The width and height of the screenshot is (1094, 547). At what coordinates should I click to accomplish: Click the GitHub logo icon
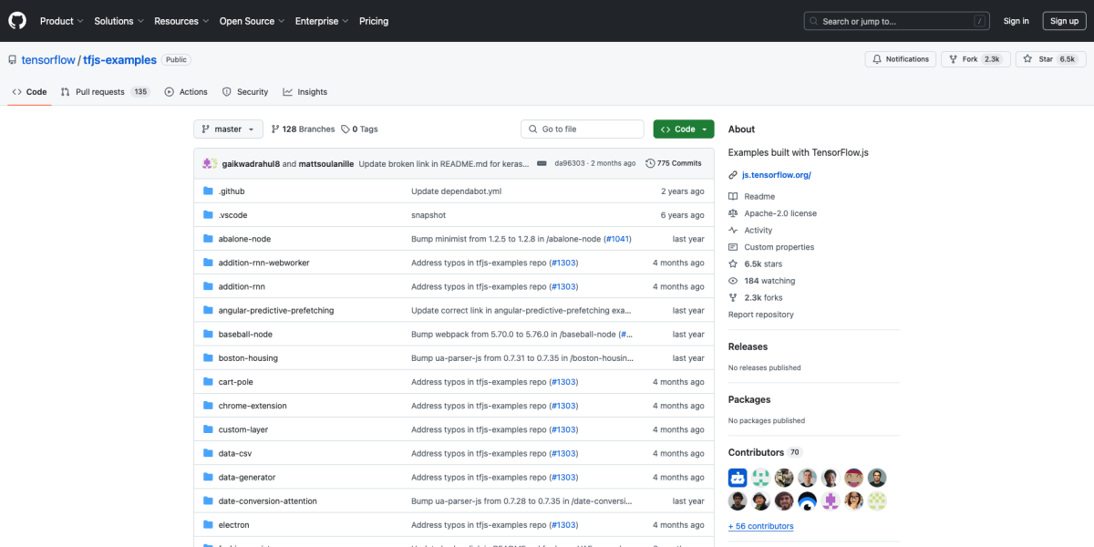pos(17,20)
